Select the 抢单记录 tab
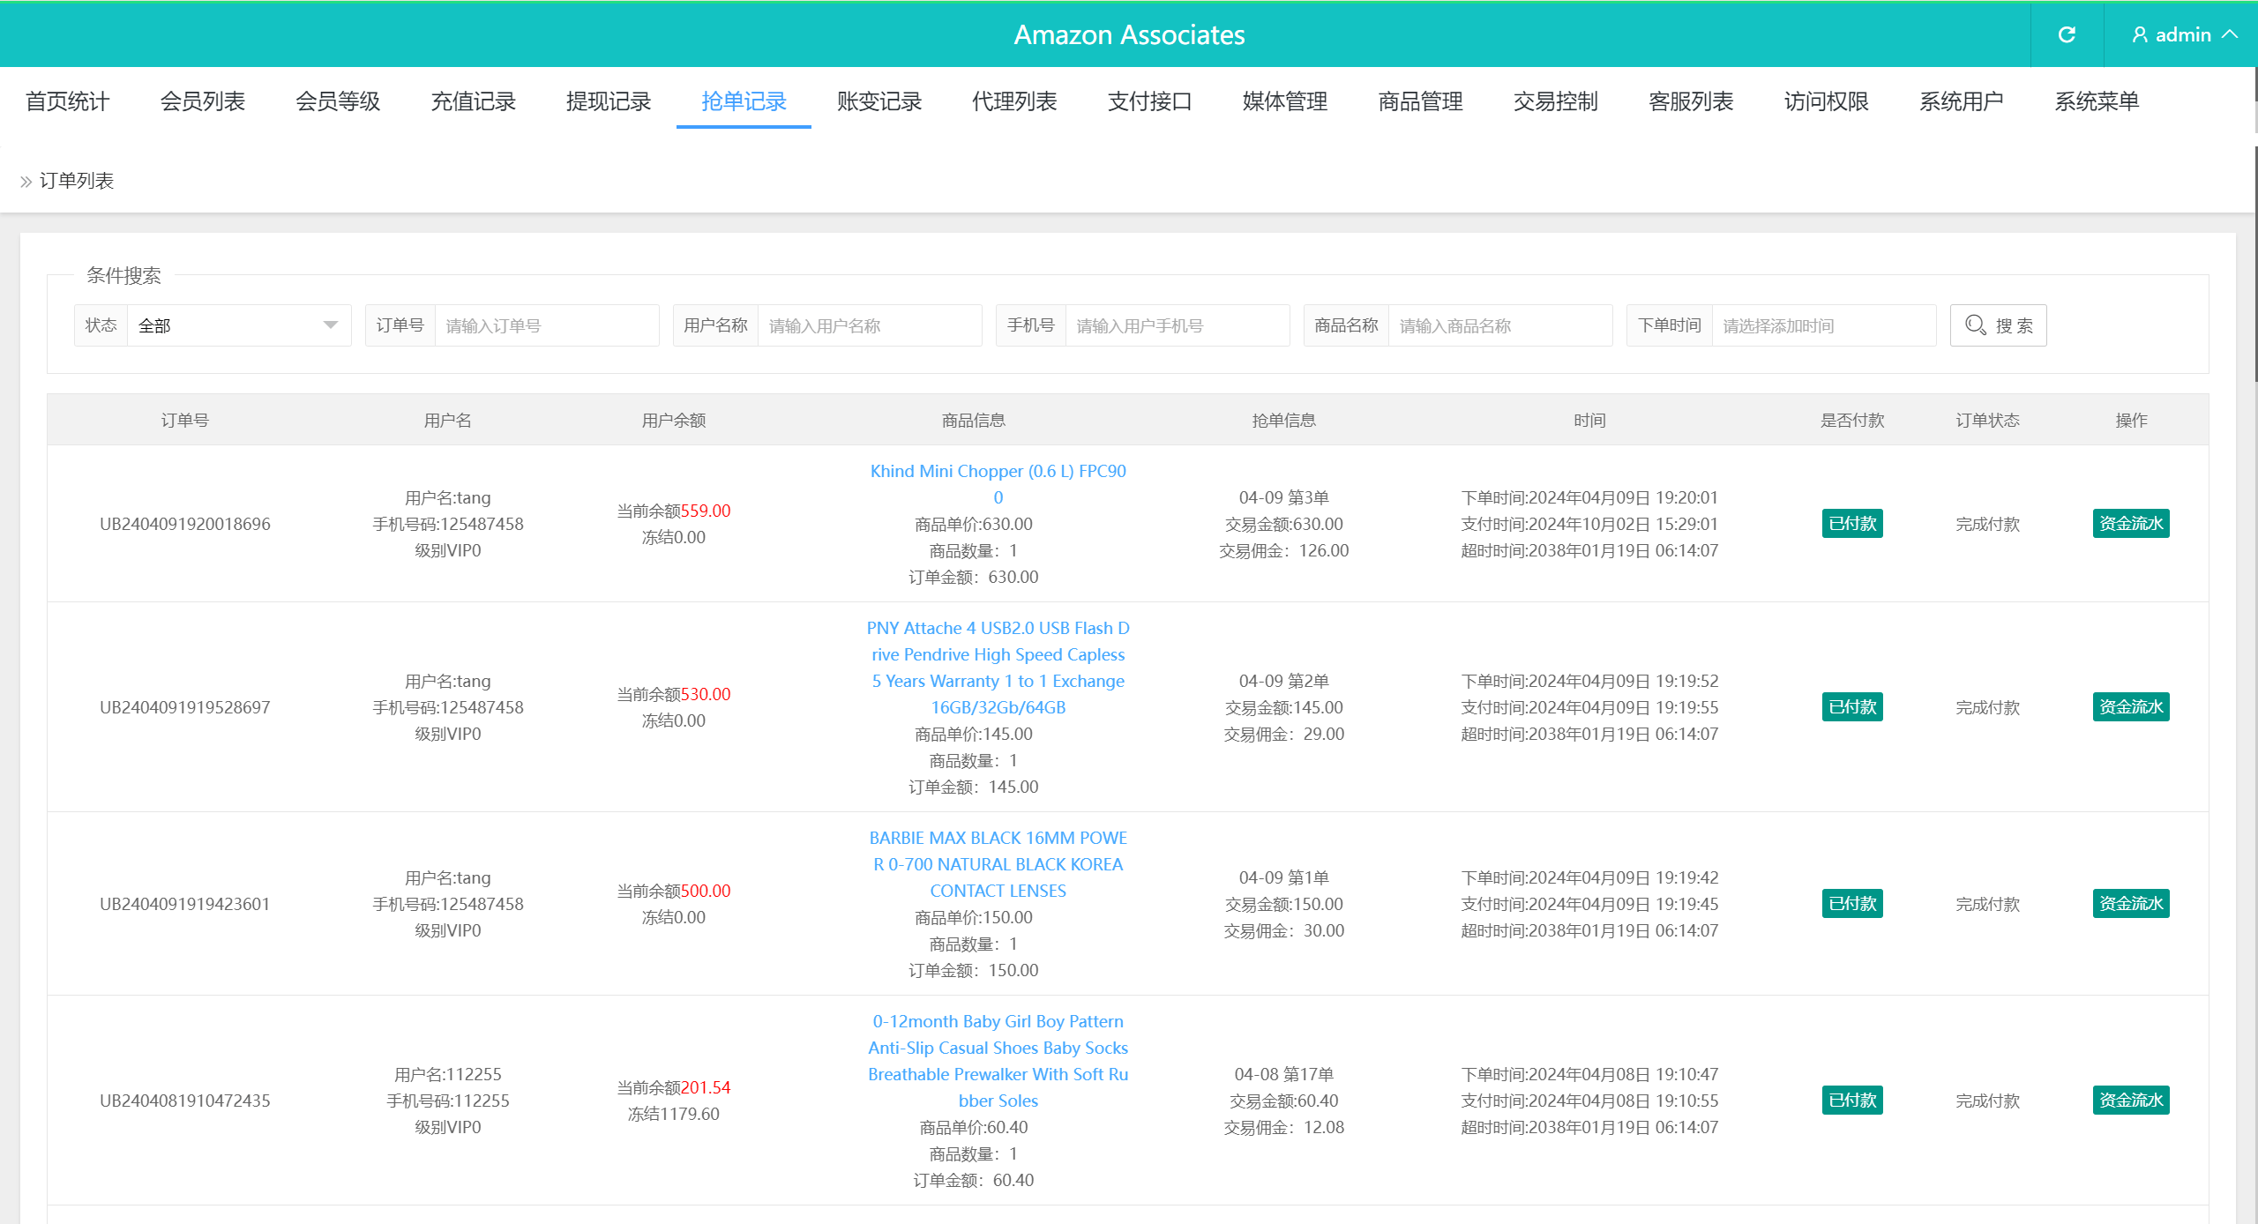 click(x=744, y=101)
